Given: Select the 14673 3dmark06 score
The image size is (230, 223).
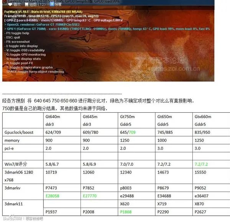Looking at the screenshot, I should [163, 172].
